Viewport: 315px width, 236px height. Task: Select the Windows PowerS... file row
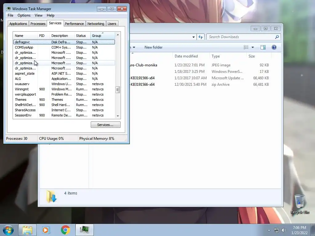tap(199, 71)
